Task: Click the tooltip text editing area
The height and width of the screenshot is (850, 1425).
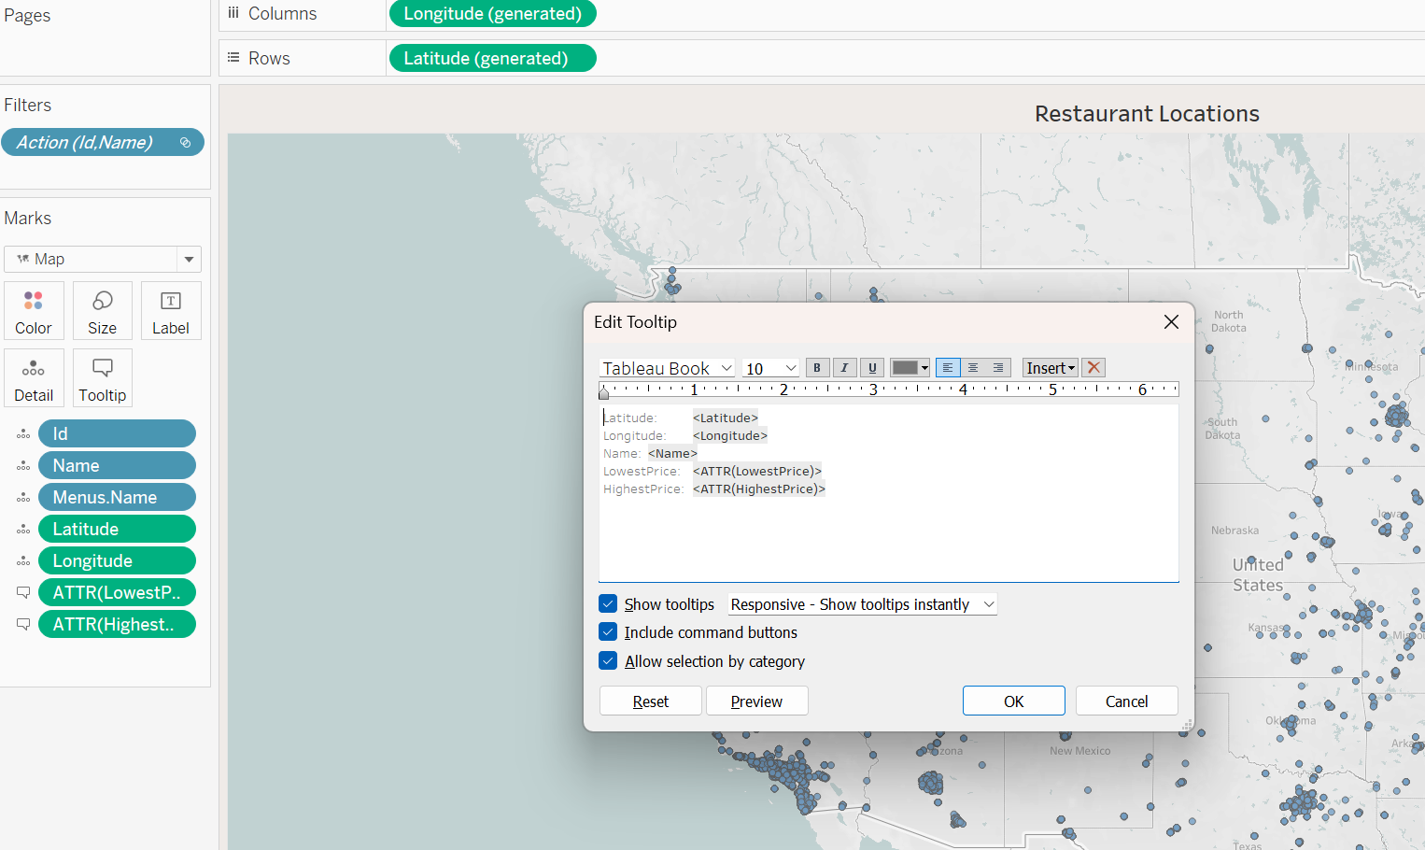Action: (x=888, y=493)
